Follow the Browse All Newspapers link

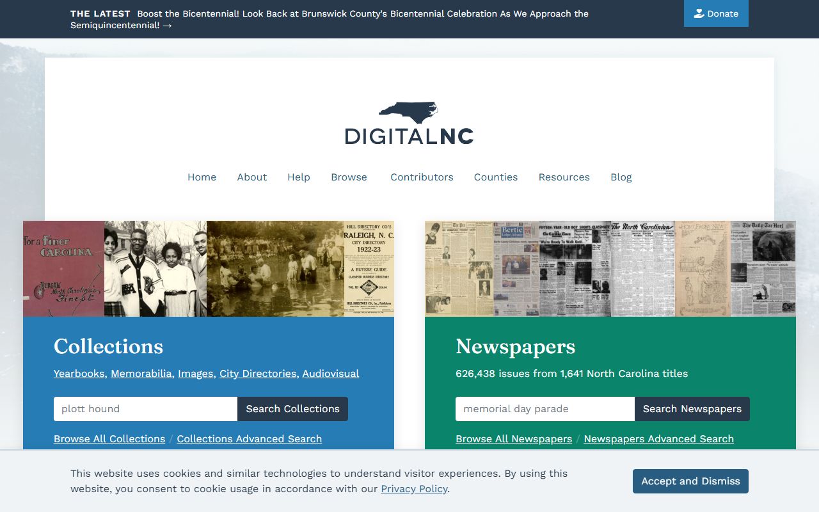(514, 439)
